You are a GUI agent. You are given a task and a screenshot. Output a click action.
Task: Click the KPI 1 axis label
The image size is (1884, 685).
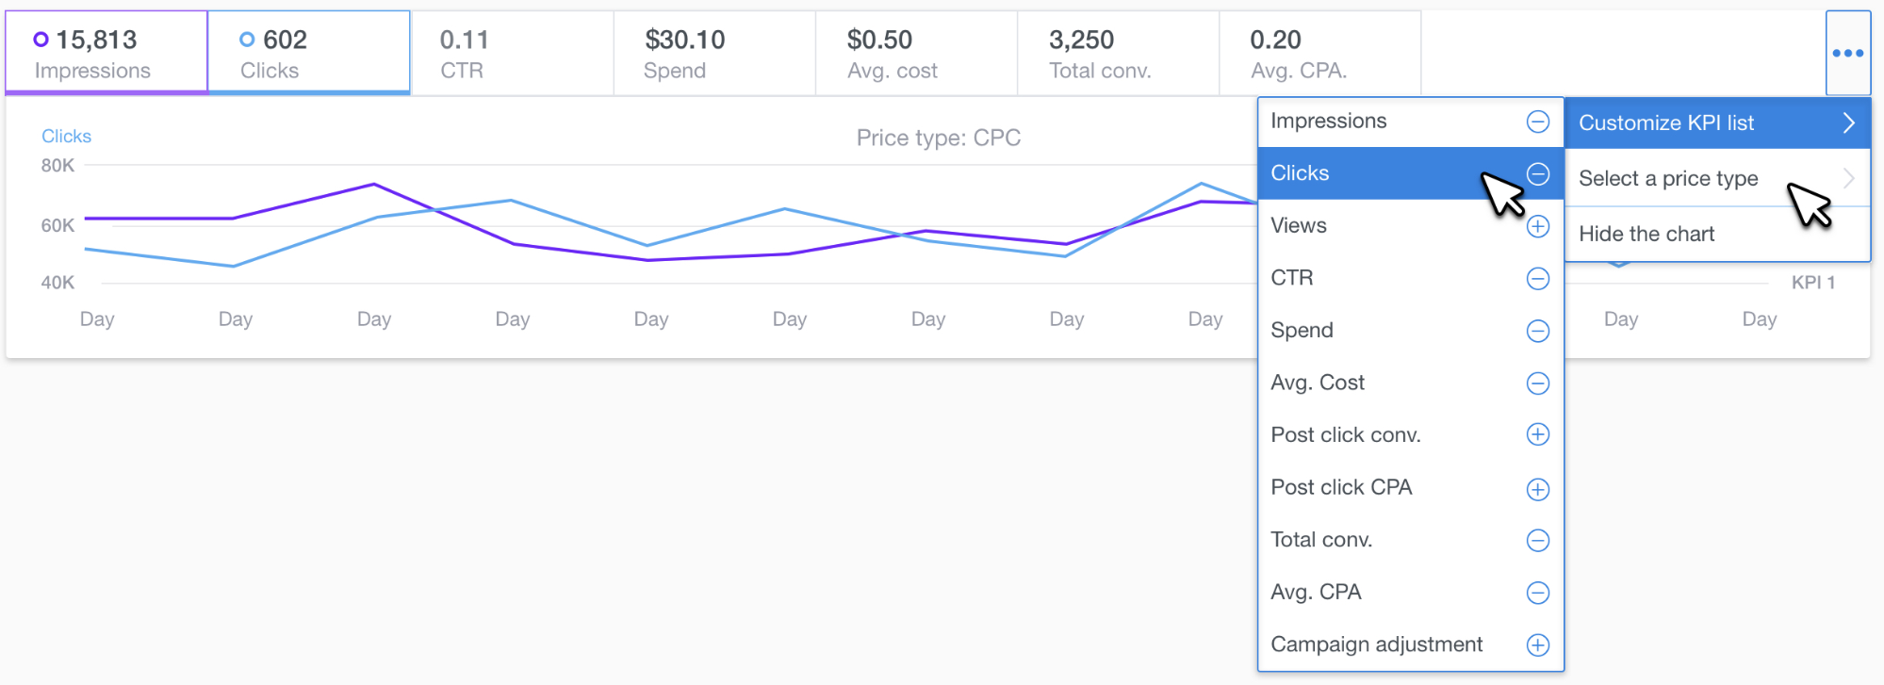[1812, 282]
